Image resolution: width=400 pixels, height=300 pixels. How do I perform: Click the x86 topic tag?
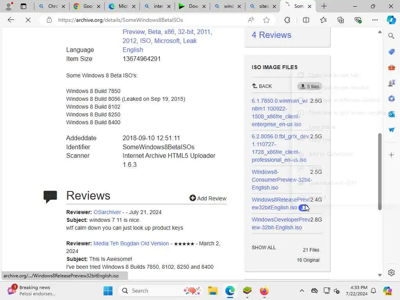tap(169, 32)
